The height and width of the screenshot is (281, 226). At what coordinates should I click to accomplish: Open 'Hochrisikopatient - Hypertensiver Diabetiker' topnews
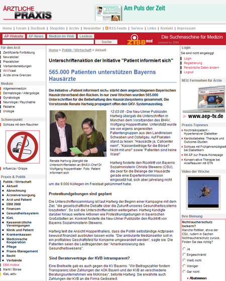coord(201,132)
